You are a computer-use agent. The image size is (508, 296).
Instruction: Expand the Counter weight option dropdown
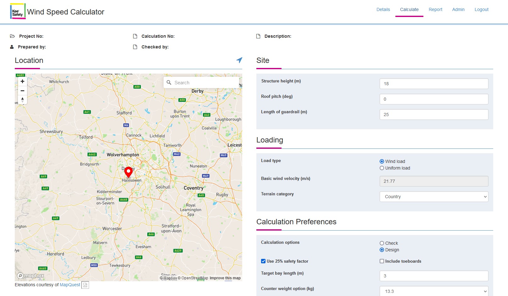pos(434,291)
